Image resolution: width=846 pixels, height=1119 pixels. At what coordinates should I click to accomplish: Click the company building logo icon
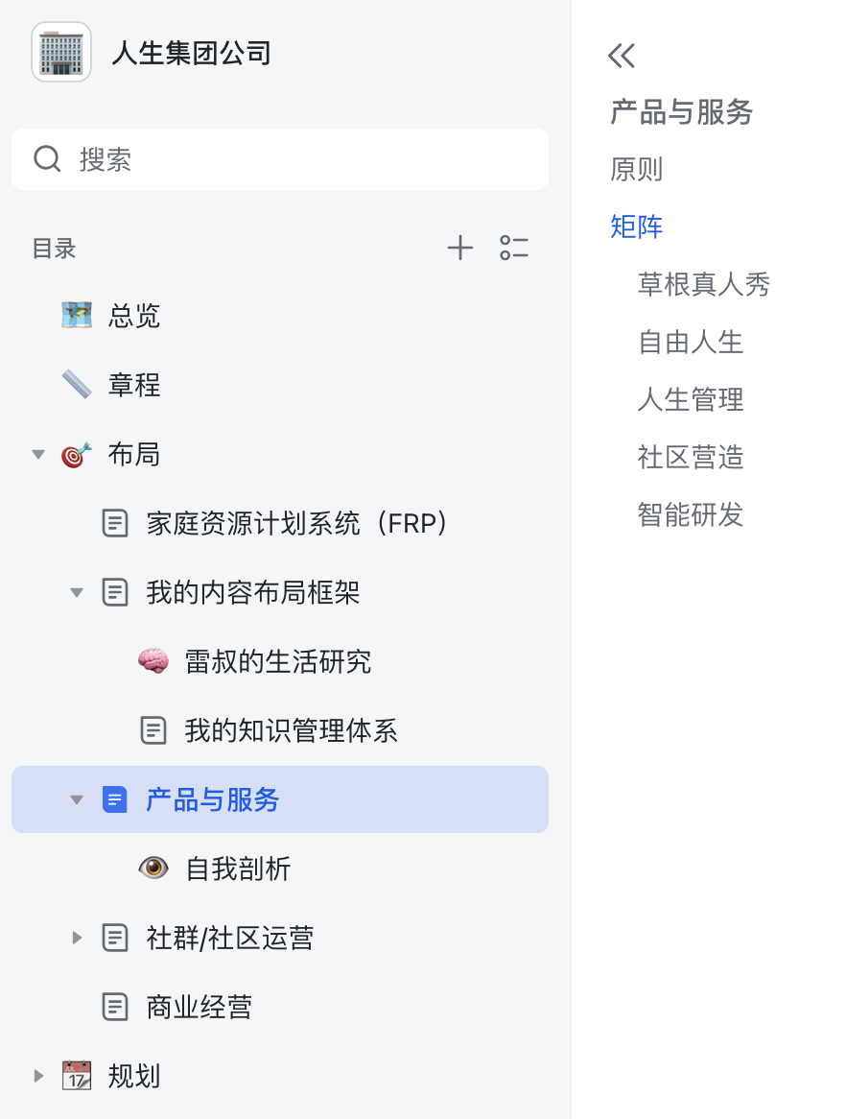click(61, 52)
